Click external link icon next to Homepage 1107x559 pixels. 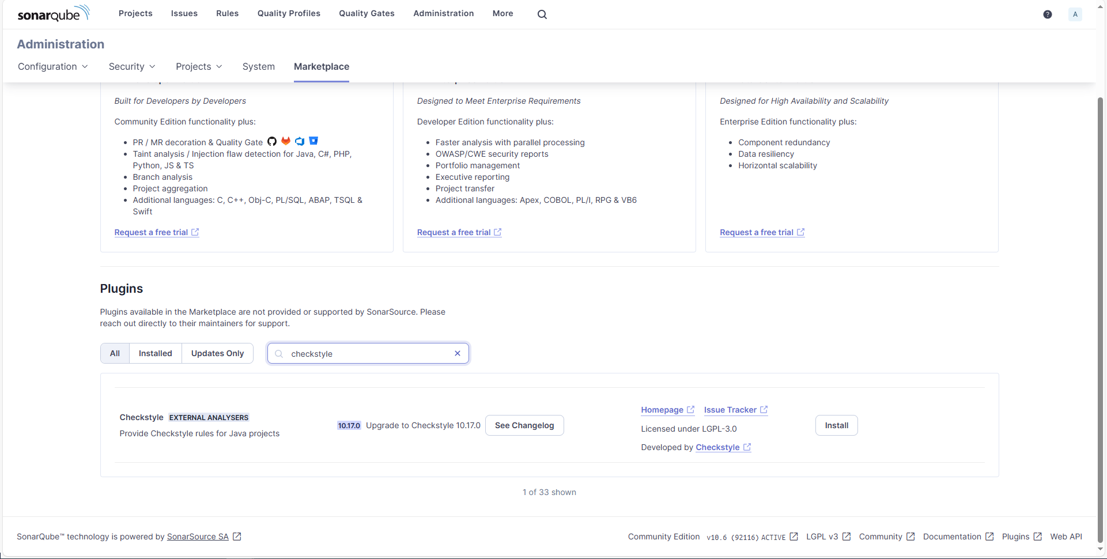(x=690, y=409)
